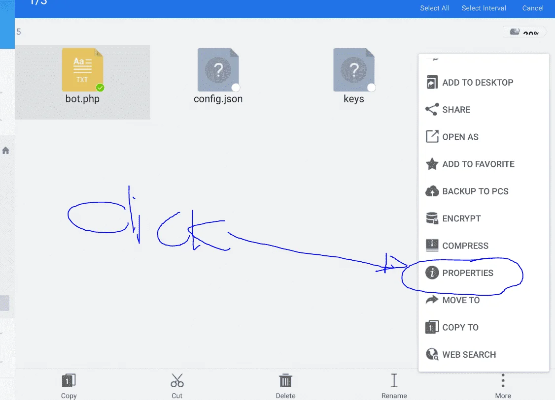555x400 pixels.
Task: Choose WEB SEARCH from the menu
Action: tap(484, 354)
